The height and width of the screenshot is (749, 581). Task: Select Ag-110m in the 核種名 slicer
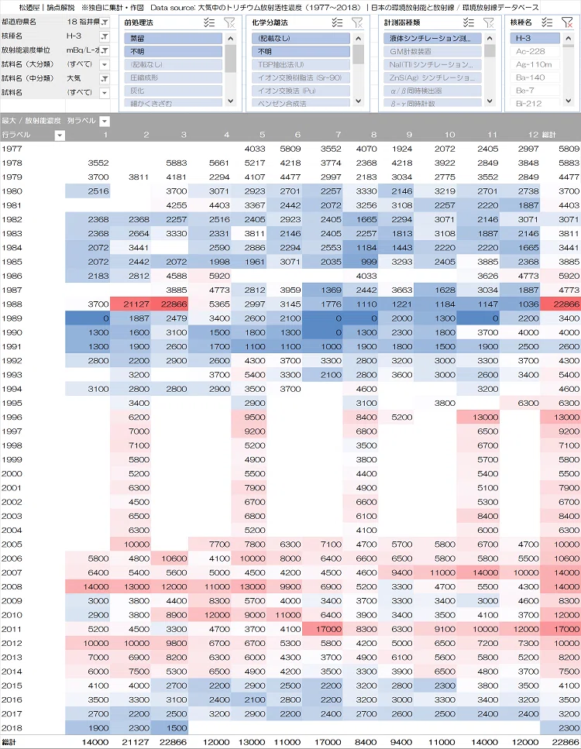click(535, 64)
